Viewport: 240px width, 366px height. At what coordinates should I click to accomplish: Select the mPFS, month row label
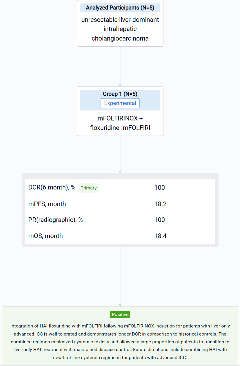click(x=47, y=204)
